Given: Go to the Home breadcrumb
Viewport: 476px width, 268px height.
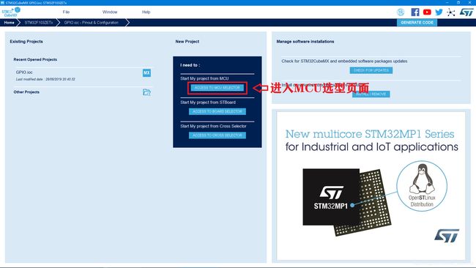Looking at the screenshot, I should click(x=9, y=23).
